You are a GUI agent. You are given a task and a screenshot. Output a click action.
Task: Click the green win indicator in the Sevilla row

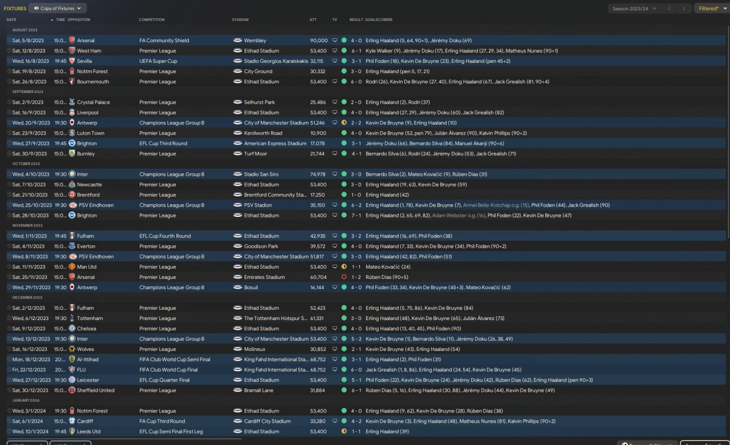(344, 61)
